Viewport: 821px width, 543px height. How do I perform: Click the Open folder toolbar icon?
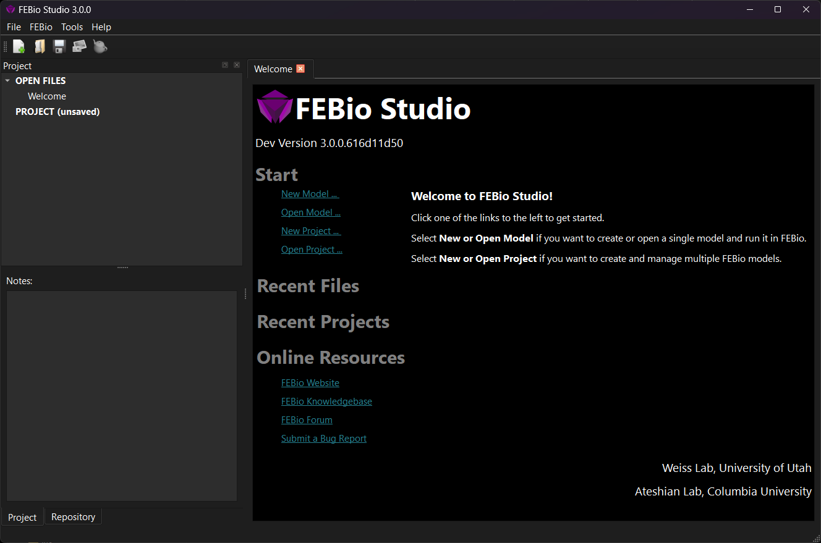[x=40, y=46]
